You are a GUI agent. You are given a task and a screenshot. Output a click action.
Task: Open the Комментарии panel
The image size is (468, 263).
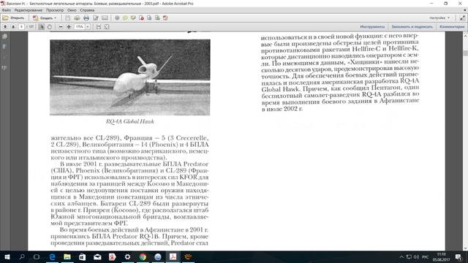coord(452,26)
